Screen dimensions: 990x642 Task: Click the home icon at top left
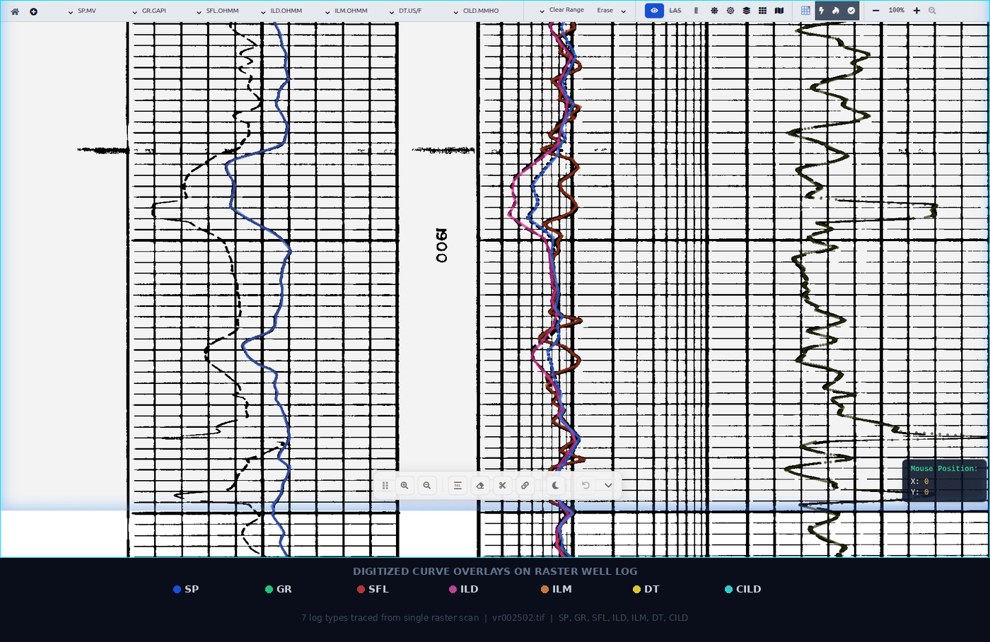pyautogui.click(x=14, y=11)
